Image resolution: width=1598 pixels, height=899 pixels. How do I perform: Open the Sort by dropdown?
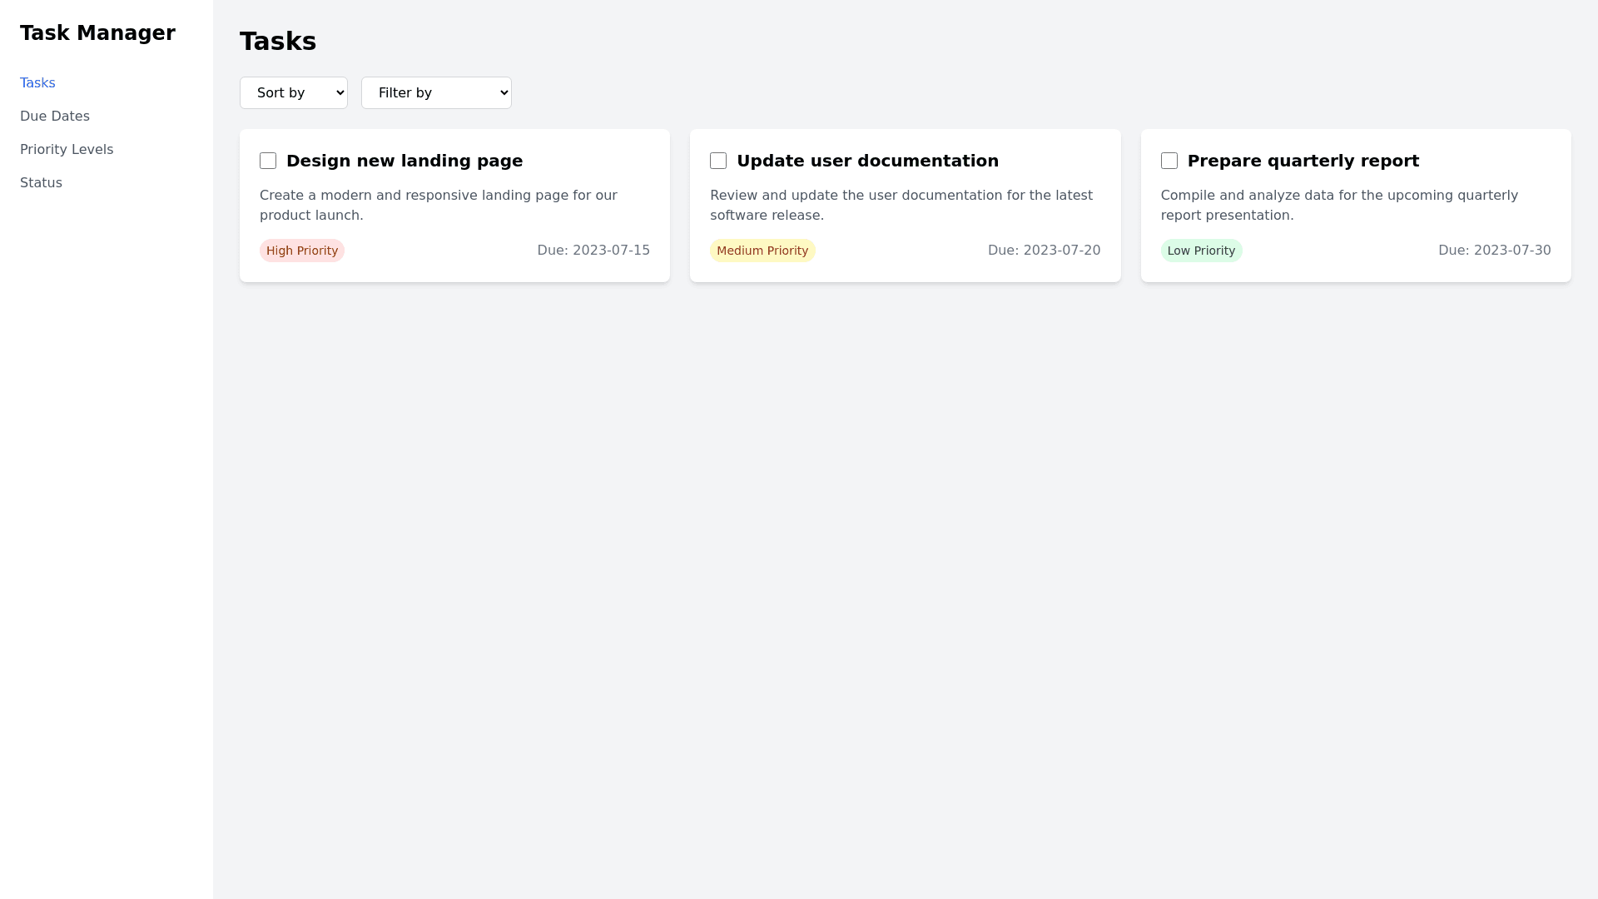[294, 92]
